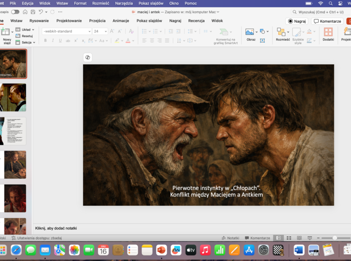Click the Komentarze button at top right
The image size is (351, 261).
tap(327, 21)
